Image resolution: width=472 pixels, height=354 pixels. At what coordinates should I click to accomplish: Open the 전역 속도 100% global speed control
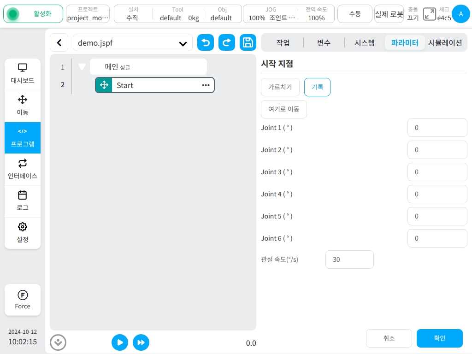pos(316,14)
